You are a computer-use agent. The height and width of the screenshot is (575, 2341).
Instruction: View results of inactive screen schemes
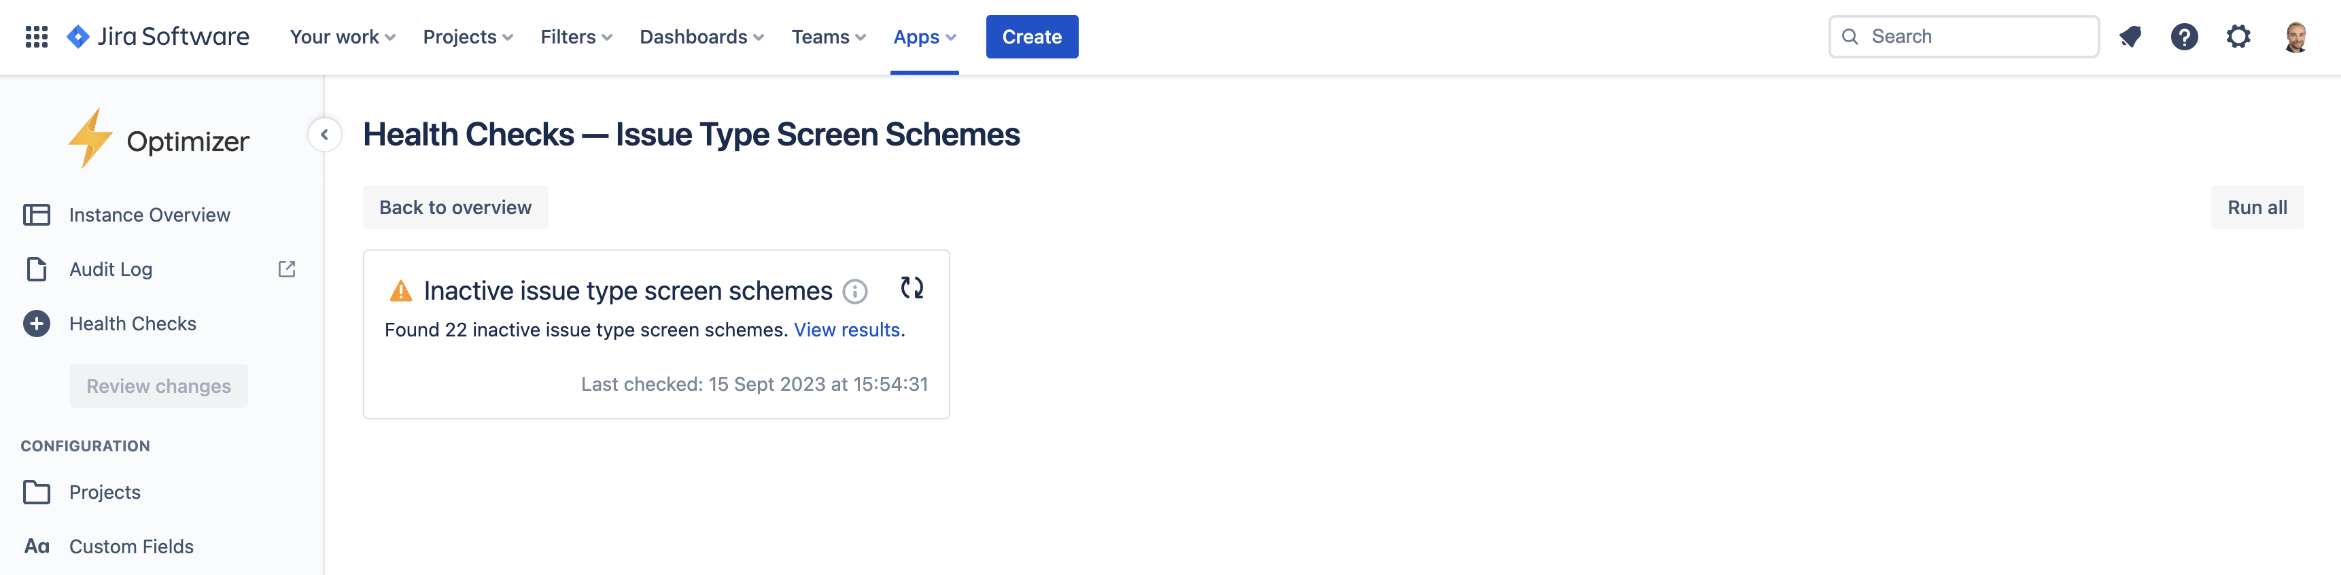coord(846,330)
